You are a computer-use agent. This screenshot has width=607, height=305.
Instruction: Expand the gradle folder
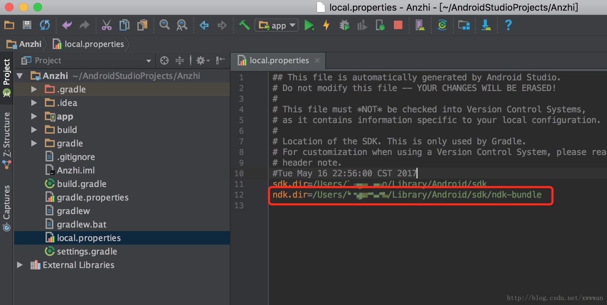pos(34,143)
